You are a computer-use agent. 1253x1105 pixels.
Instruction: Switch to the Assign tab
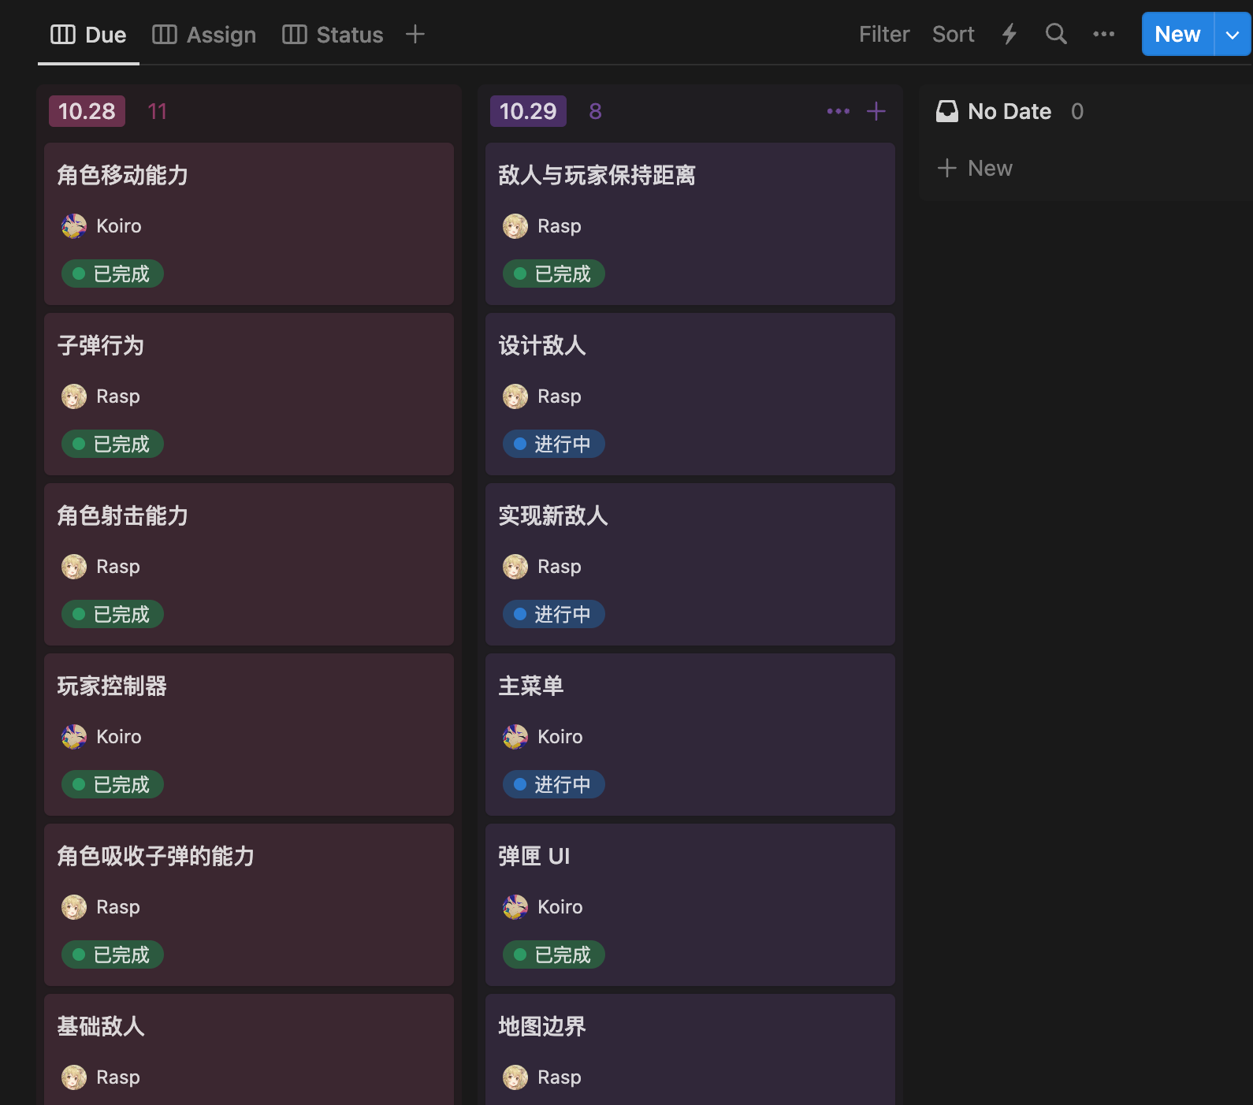[x=204, y=35]
